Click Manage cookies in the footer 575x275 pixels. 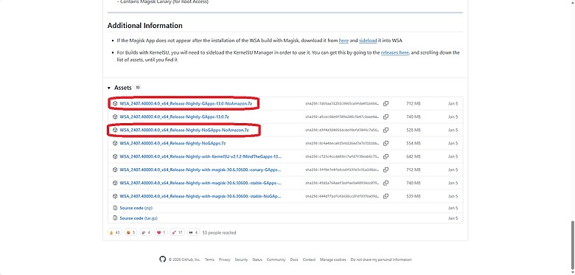coord(333,260)
